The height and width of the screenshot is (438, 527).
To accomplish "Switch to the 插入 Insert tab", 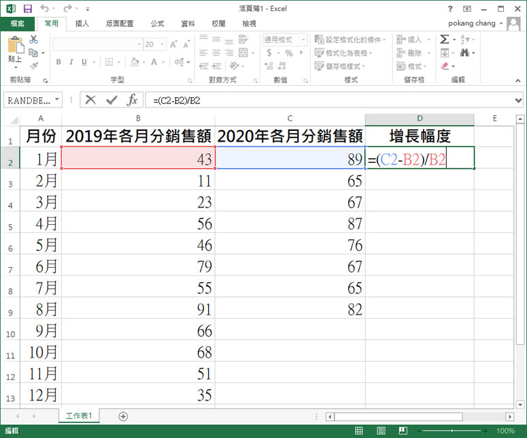I will pos(82,24).
